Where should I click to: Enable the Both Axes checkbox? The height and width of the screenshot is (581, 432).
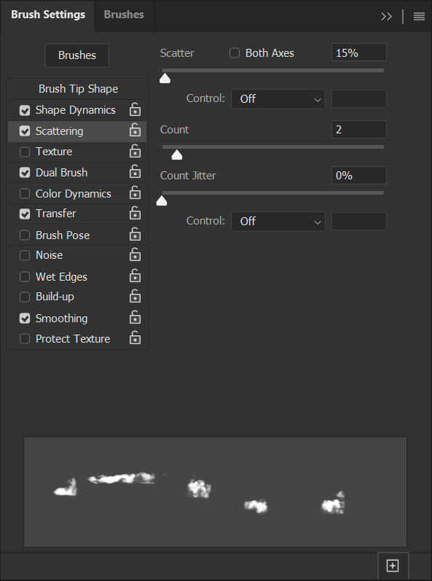pos(235,53)
